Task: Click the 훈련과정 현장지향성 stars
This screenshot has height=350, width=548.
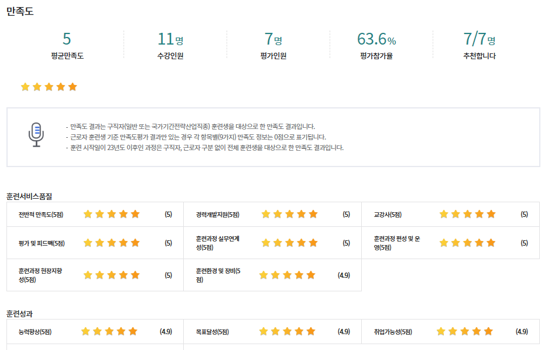Action: coord(112,275)
